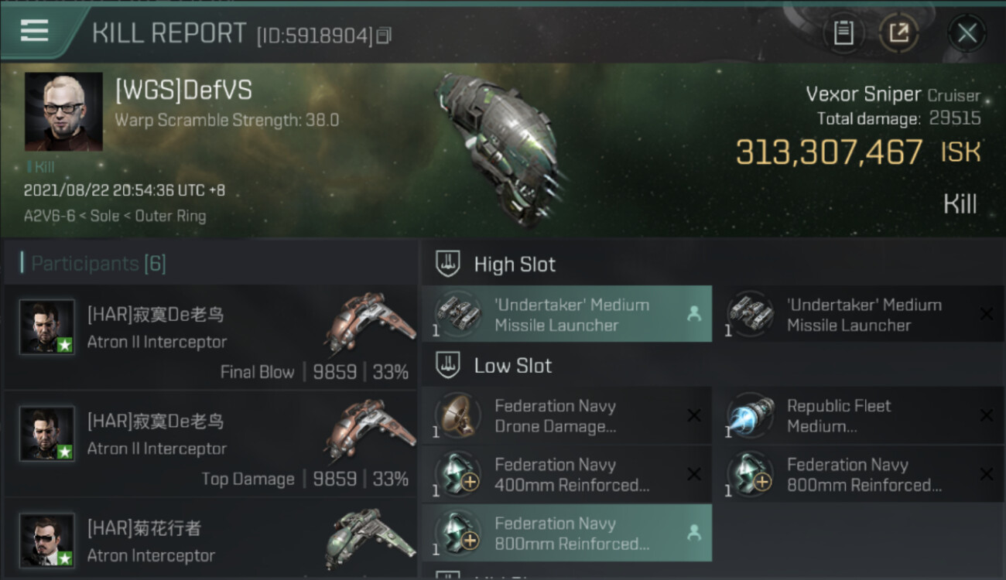Copy the kill report ID number
The image size is (1006, 580).
tap(385, 36)
